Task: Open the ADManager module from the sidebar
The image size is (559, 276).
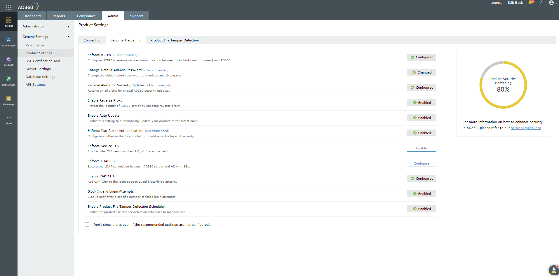Action: 9,41
